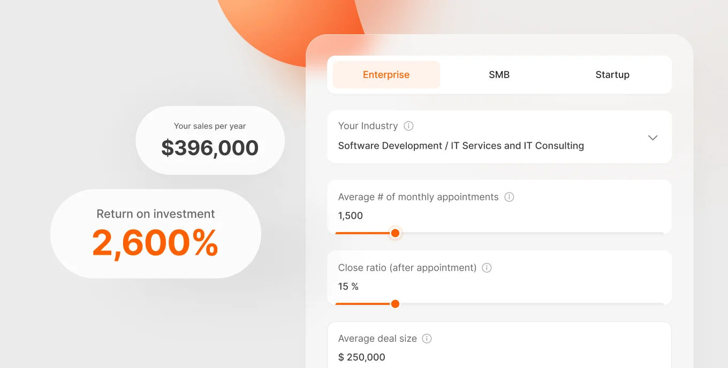Click the $396,000 sales figure
The width and height of the screenshot is (728, 368).
point(210,148)
